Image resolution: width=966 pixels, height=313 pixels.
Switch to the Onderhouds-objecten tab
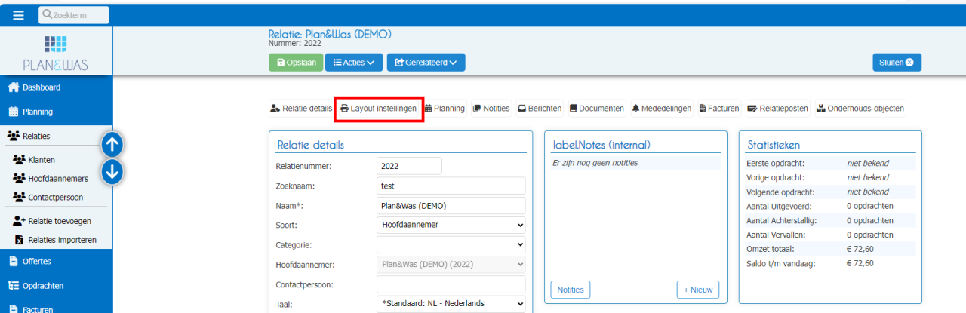click(x=860, y=109)
